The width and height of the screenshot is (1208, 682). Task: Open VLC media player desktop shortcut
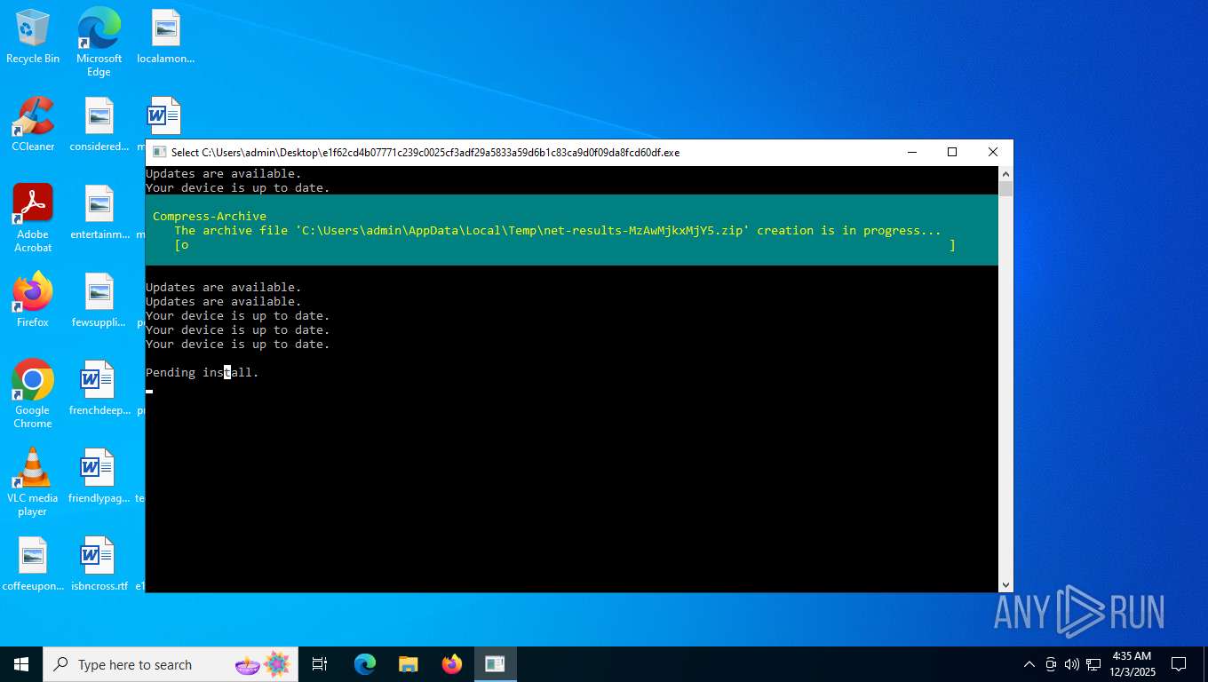tap(33, 482)
